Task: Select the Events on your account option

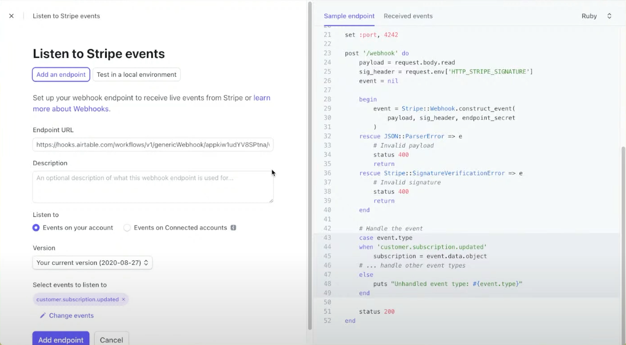Action: pos(36,227)
